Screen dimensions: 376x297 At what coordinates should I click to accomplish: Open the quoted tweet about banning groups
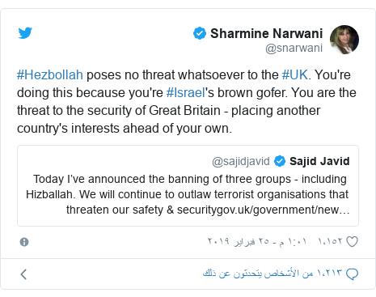(188, 185)
